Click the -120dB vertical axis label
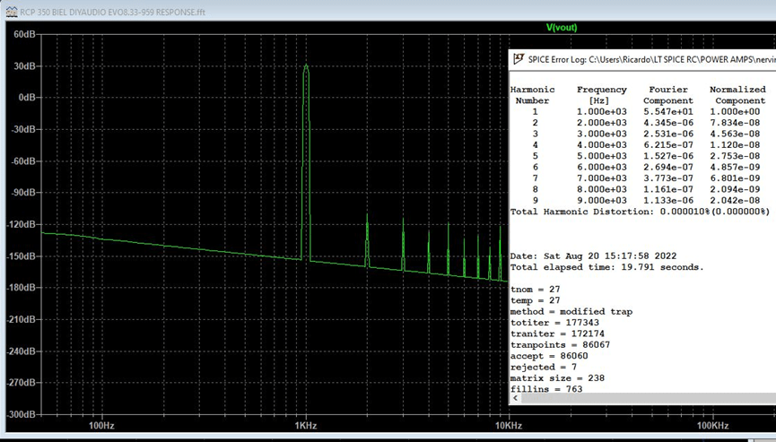The image size is (776, 442). pos(22,224)
